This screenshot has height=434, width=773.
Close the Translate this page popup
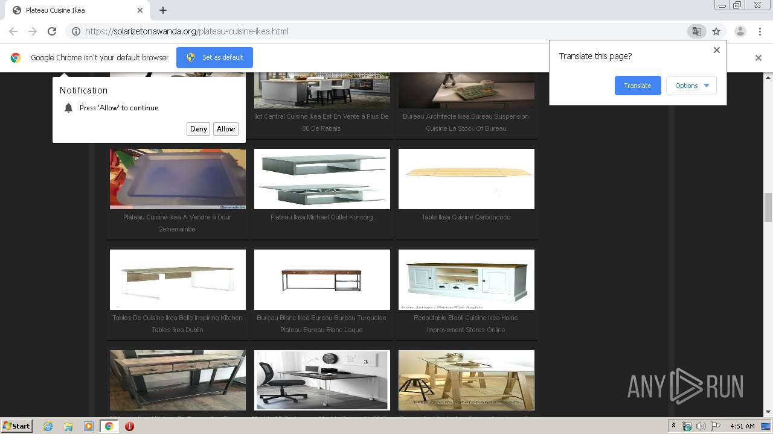[x=717, y=50]
